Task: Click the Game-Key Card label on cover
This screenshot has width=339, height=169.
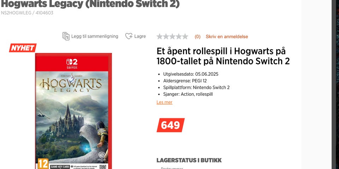Action: [60, 167]
